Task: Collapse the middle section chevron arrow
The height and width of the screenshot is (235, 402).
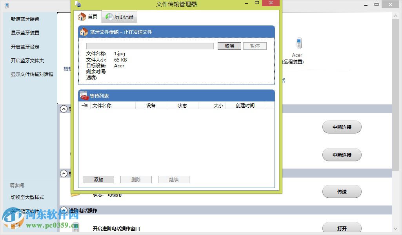Action: coord(64,174)
